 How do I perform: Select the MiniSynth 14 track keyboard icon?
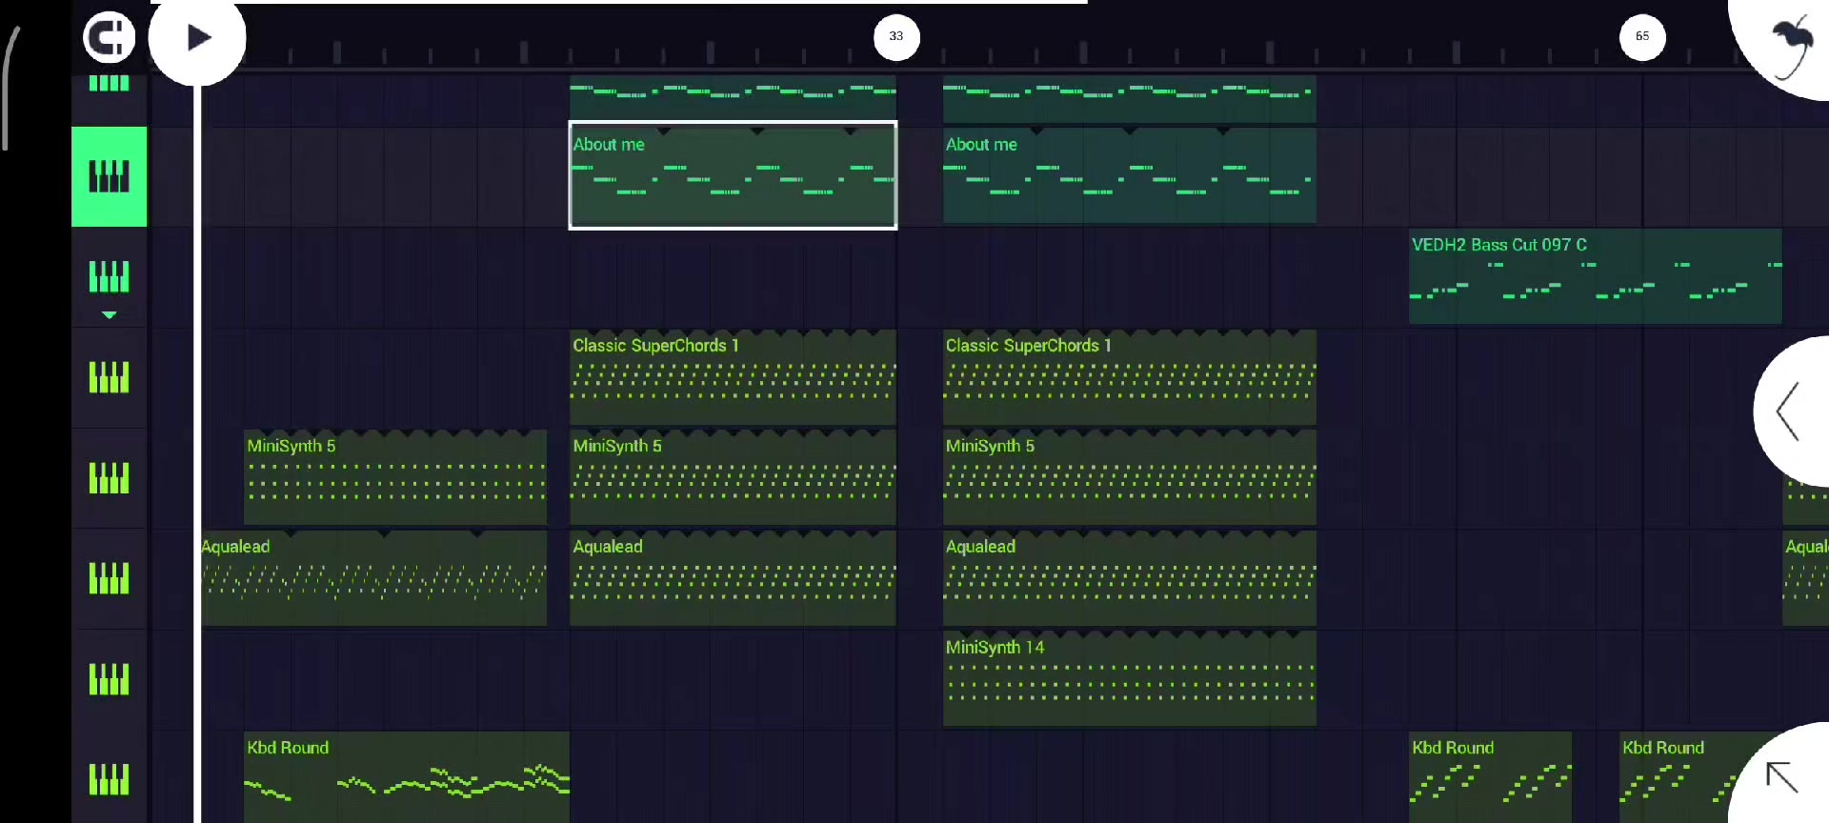(109, 679)
